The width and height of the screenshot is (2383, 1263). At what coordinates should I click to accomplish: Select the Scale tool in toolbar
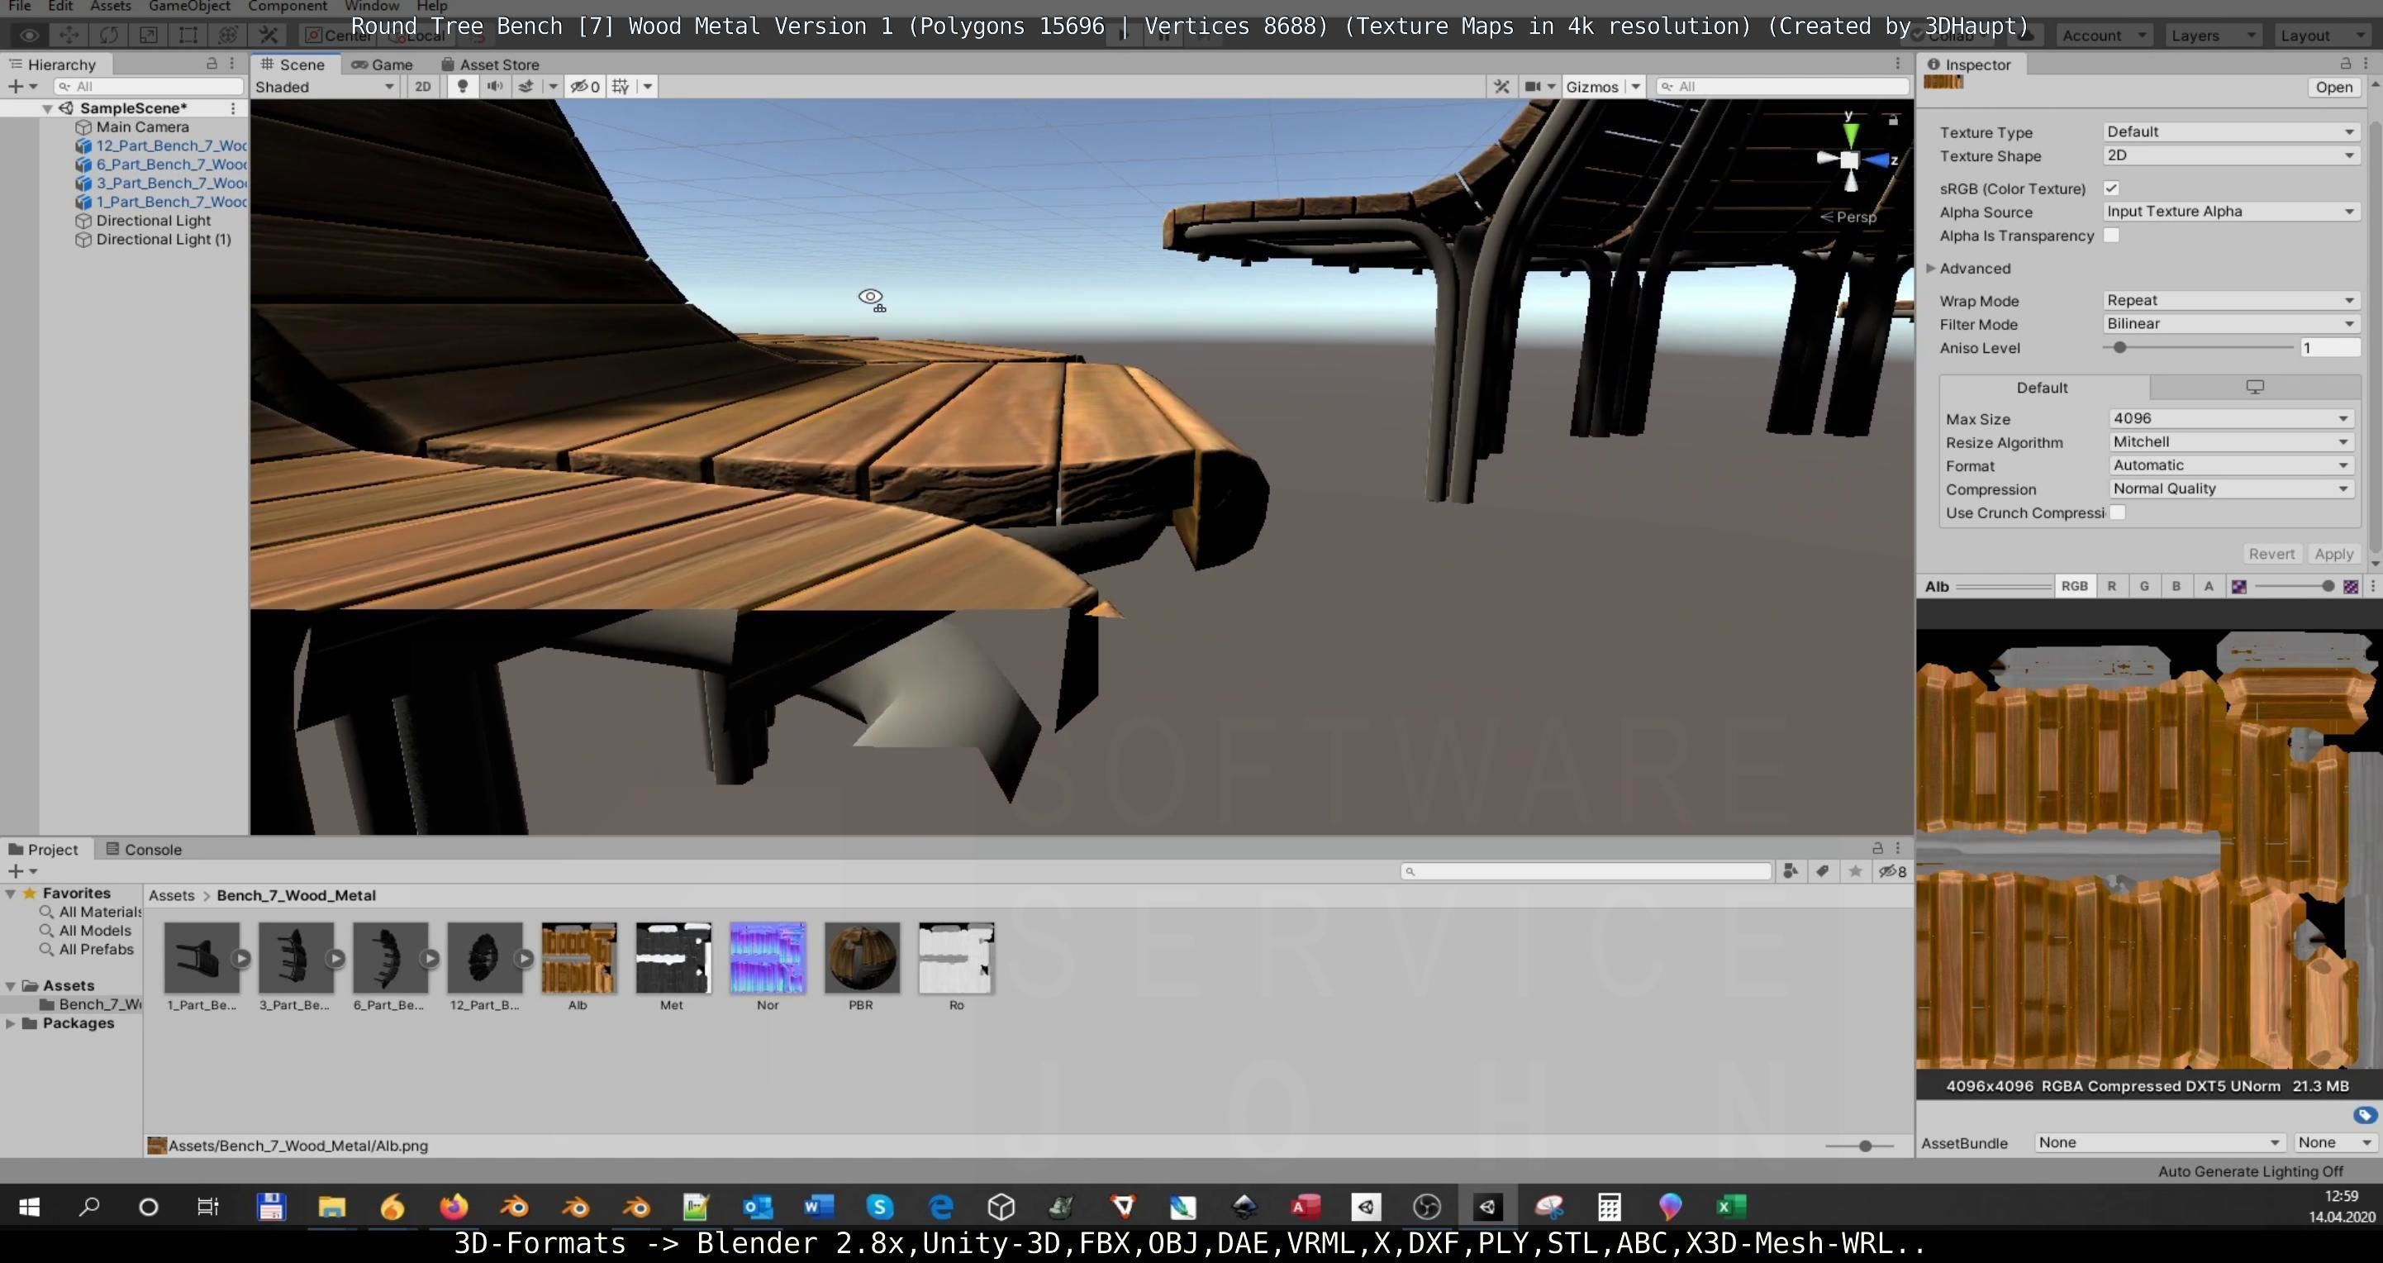[x=148, y=36]
